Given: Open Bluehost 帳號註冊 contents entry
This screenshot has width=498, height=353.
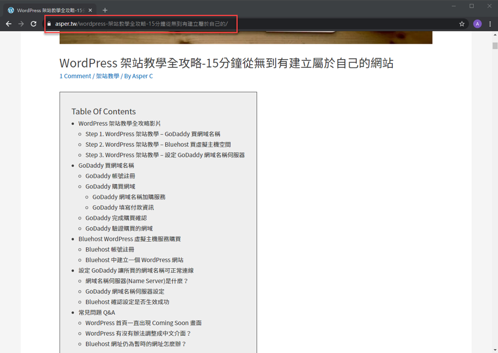Looking at the screenshot, I should [110, 249].
